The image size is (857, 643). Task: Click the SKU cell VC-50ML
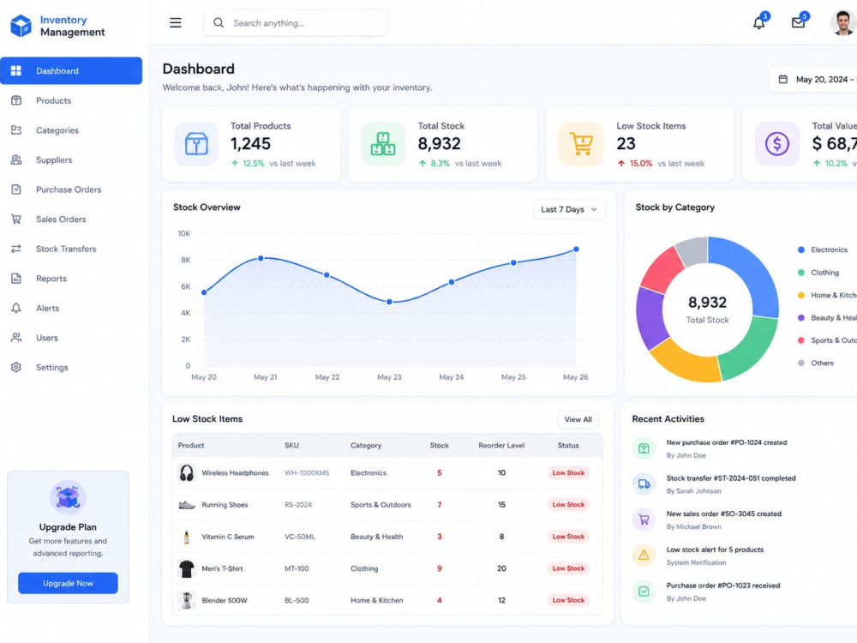[x=299, y=537]
